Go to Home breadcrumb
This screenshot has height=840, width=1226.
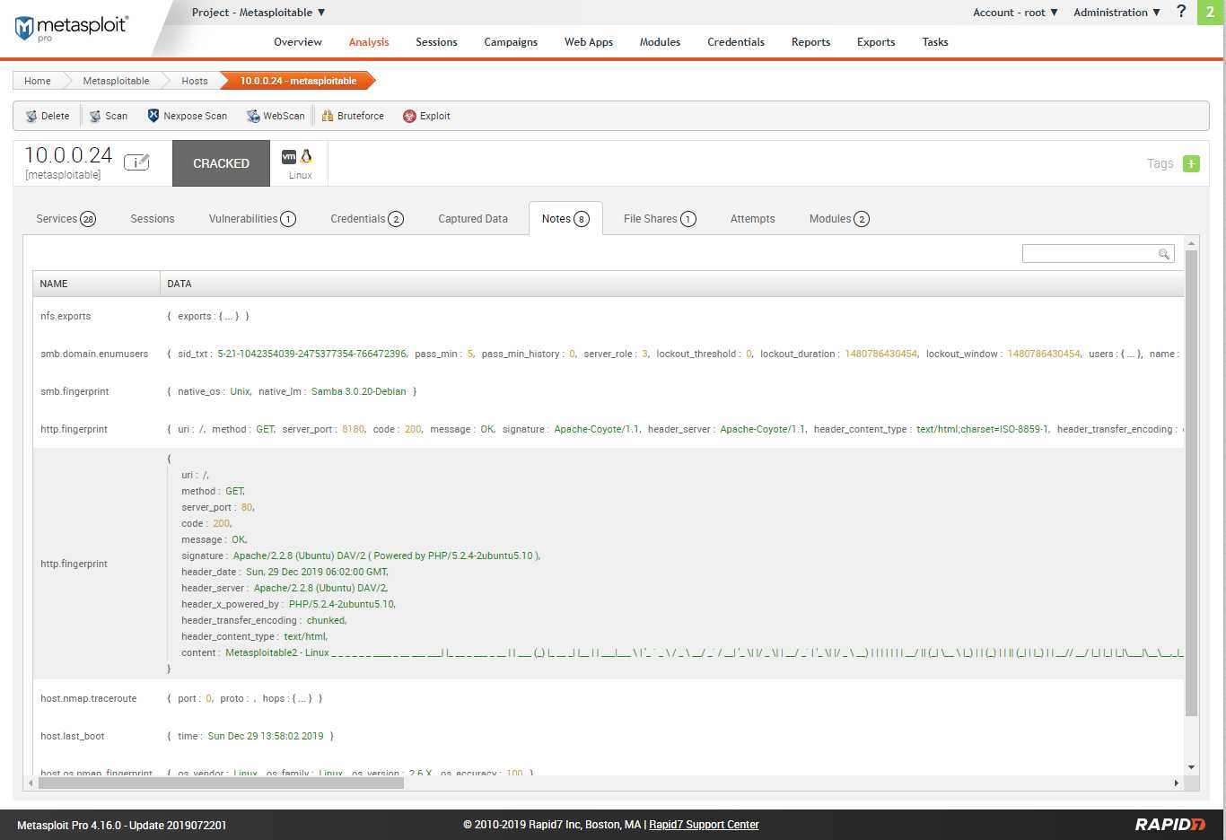(x=38, y=81)
